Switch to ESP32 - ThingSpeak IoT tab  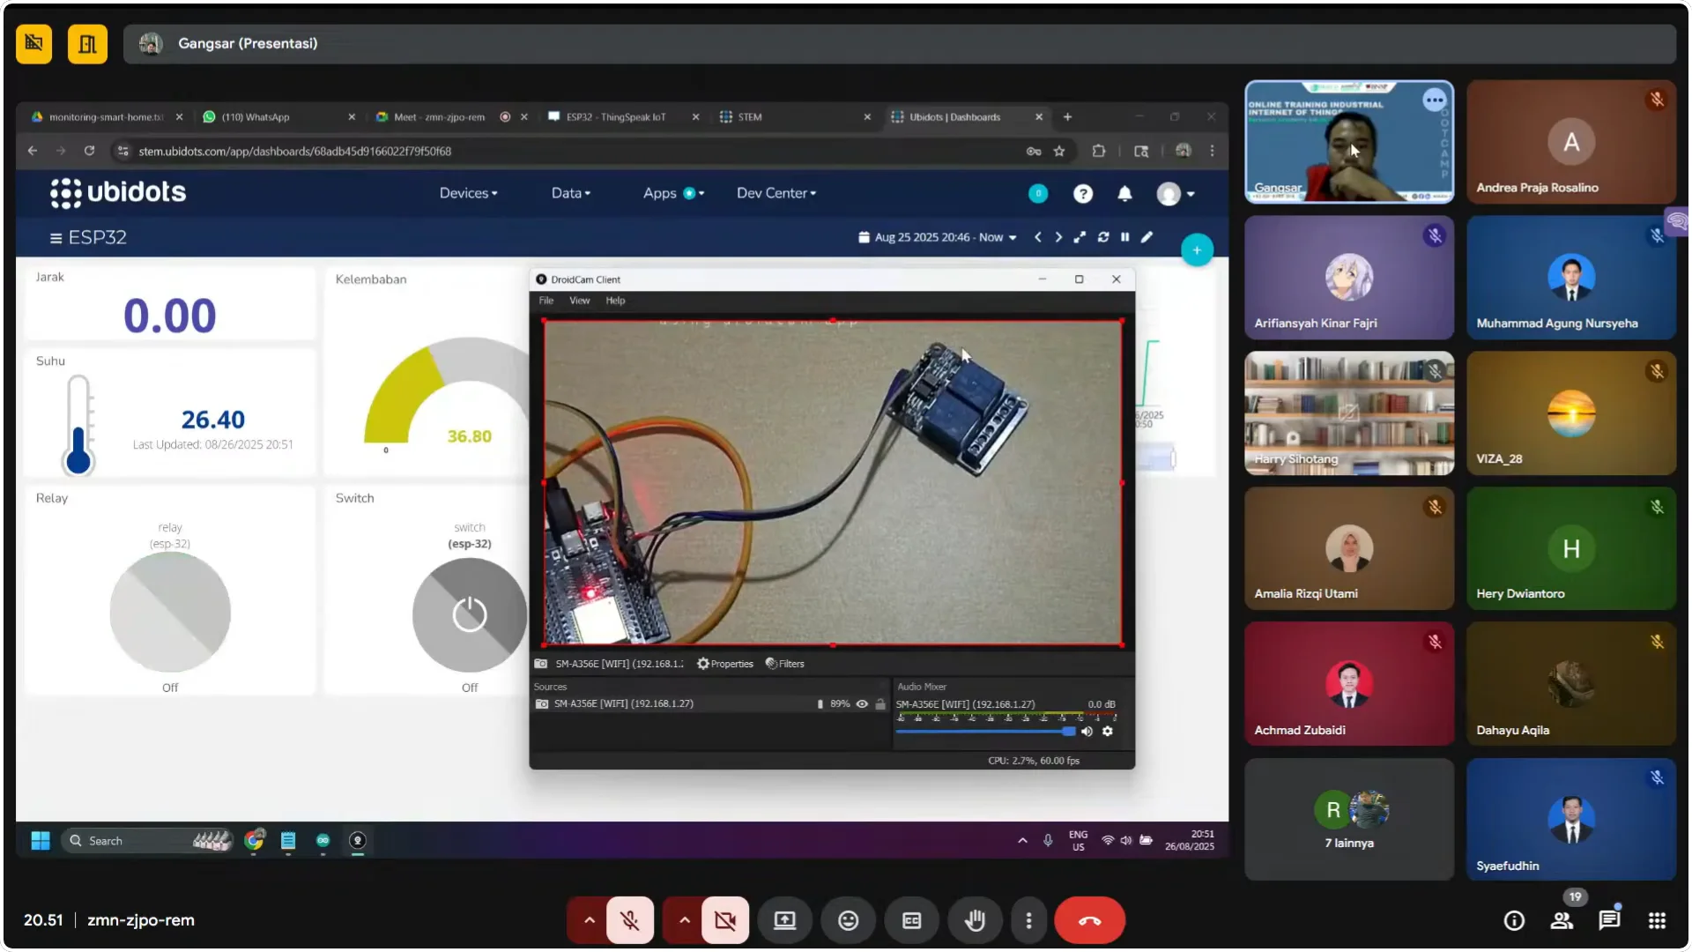[x=623, y=117]
